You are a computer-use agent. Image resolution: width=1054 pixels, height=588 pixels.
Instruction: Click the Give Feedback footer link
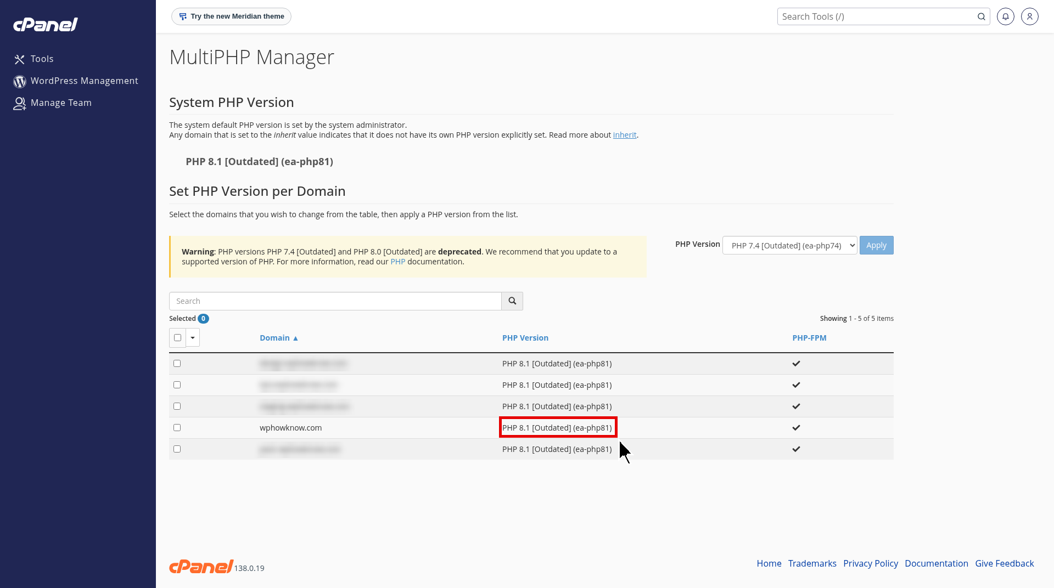tap(1004, 563)
